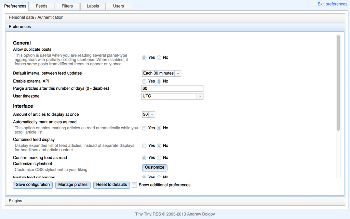Open the Labels tab
Image resolution: width=350 pixels, height=219 pixels.
pos(93,6)
